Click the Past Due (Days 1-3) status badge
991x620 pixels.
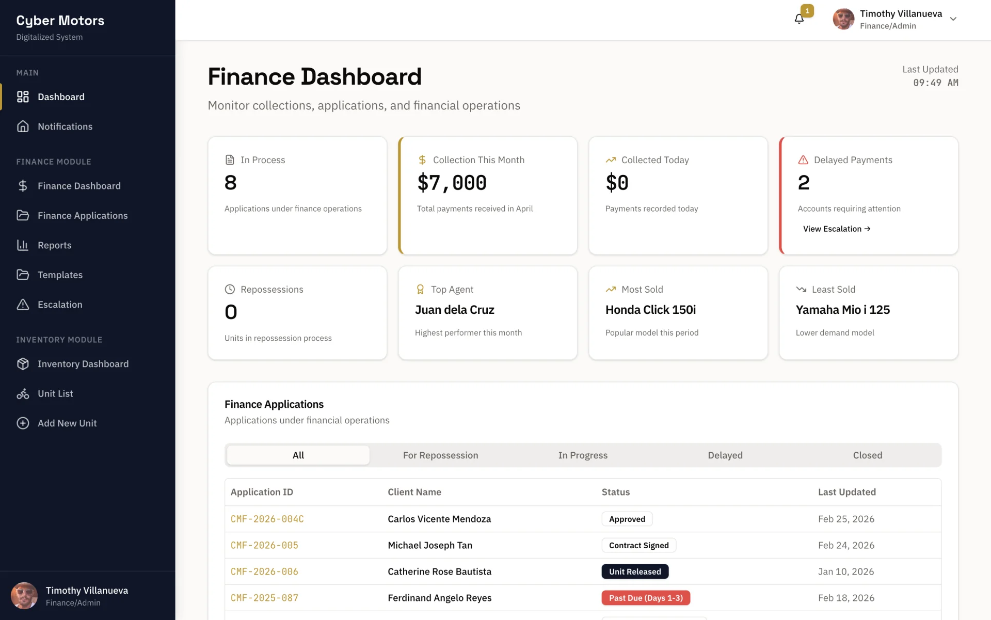point(645,598)
